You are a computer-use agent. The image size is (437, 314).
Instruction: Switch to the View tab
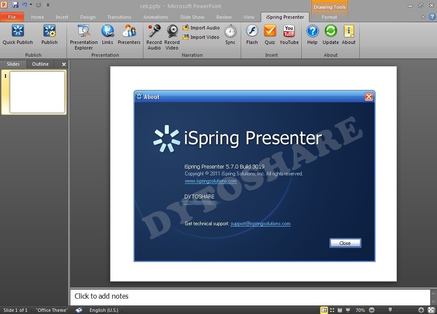(x=249, y=17)
